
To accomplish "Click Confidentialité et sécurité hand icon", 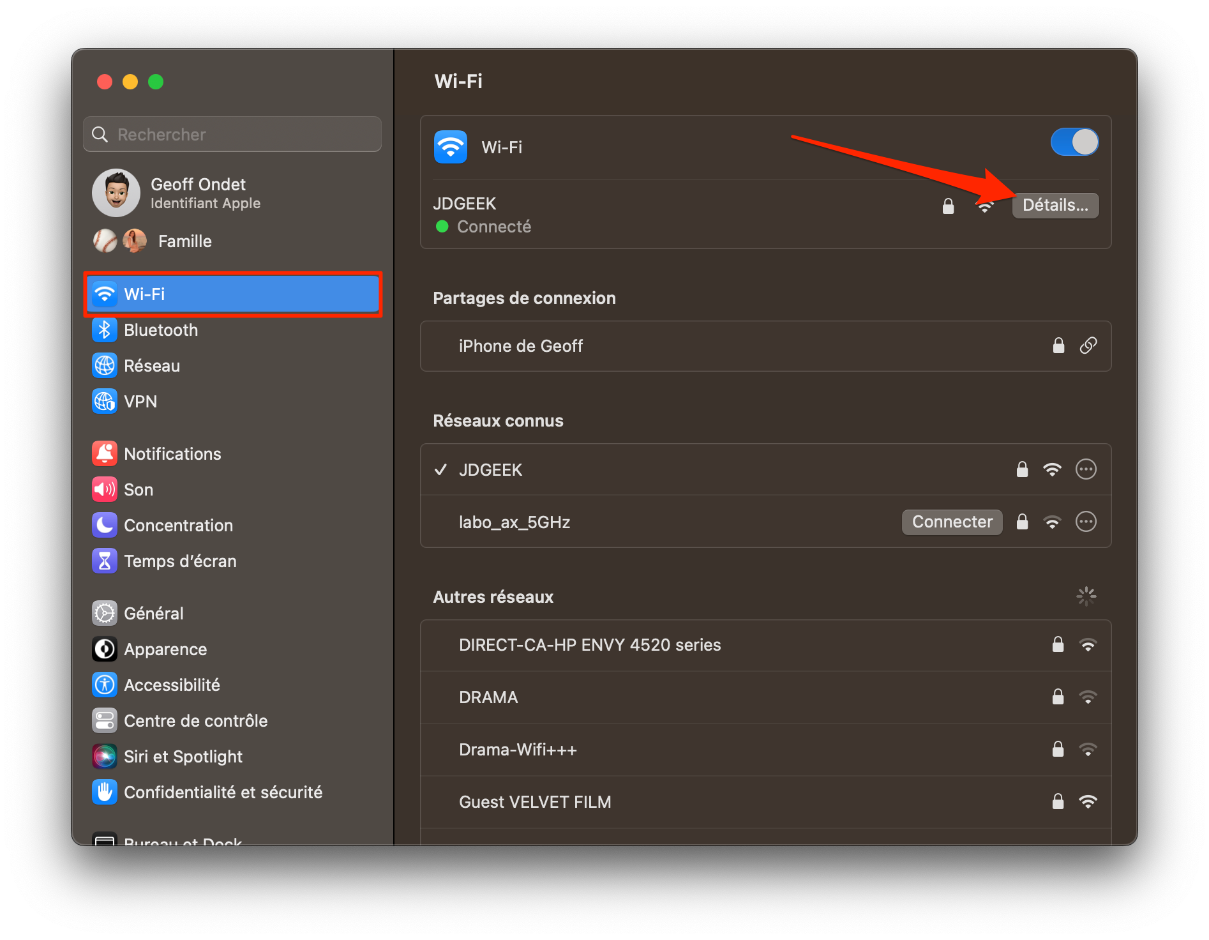I will coord(105,792).
